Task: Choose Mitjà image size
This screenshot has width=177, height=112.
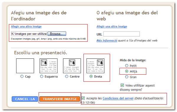Action: (x=127, y=71)
